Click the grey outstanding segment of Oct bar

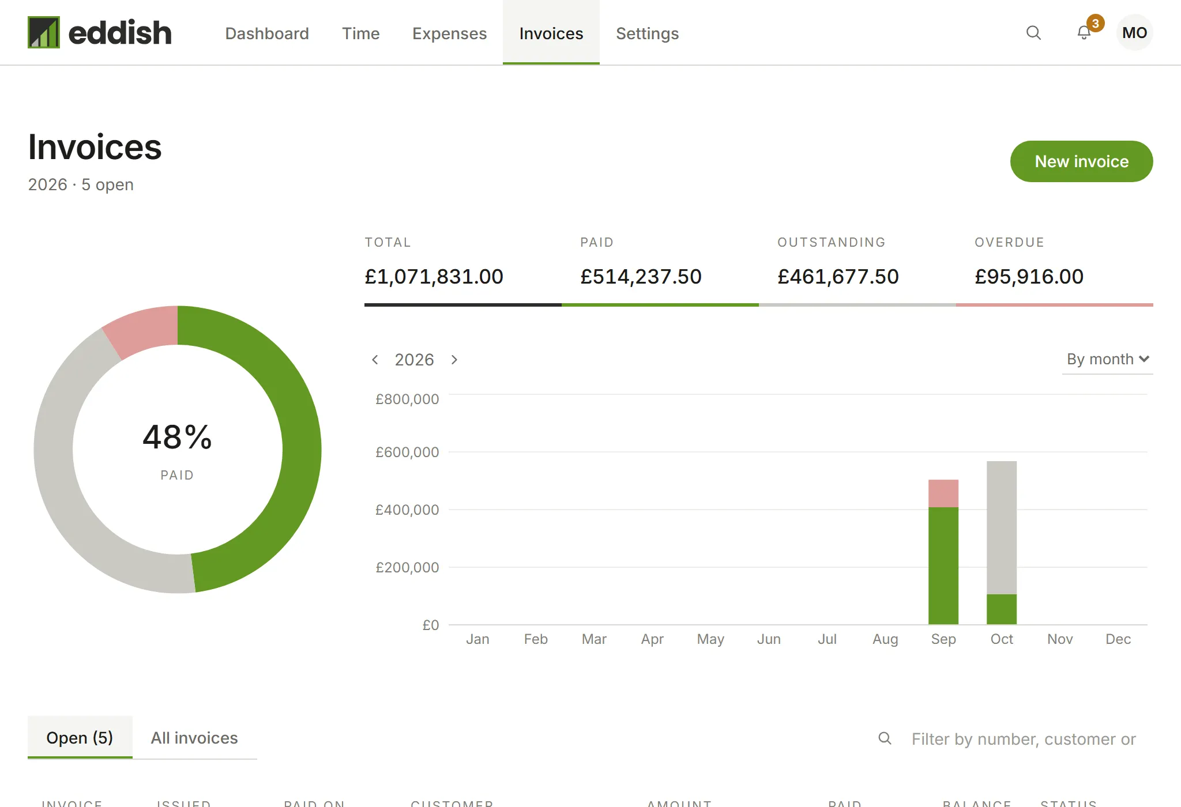coord(1002,527)
